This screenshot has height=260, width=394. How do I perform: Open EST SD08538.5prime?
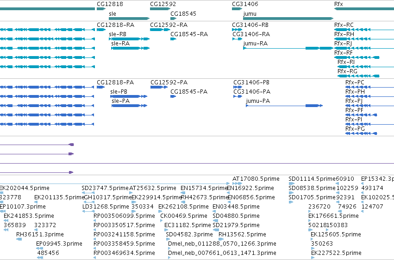(x=312, y=188)
